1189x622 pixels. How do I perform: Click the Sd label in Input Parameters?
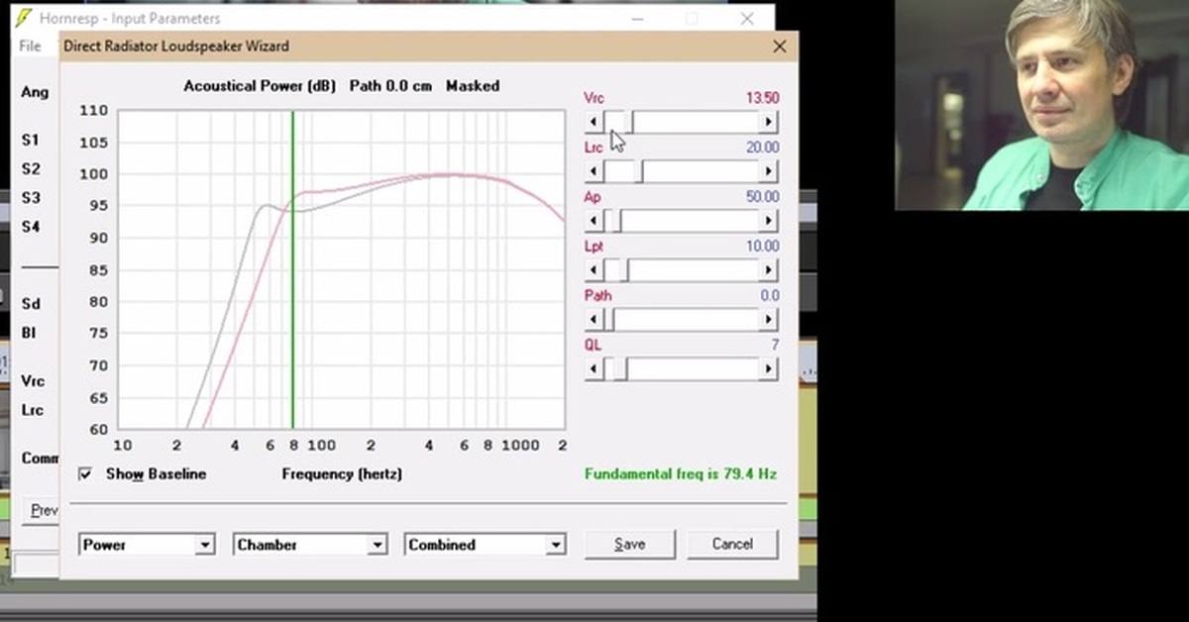click(31, 303)
